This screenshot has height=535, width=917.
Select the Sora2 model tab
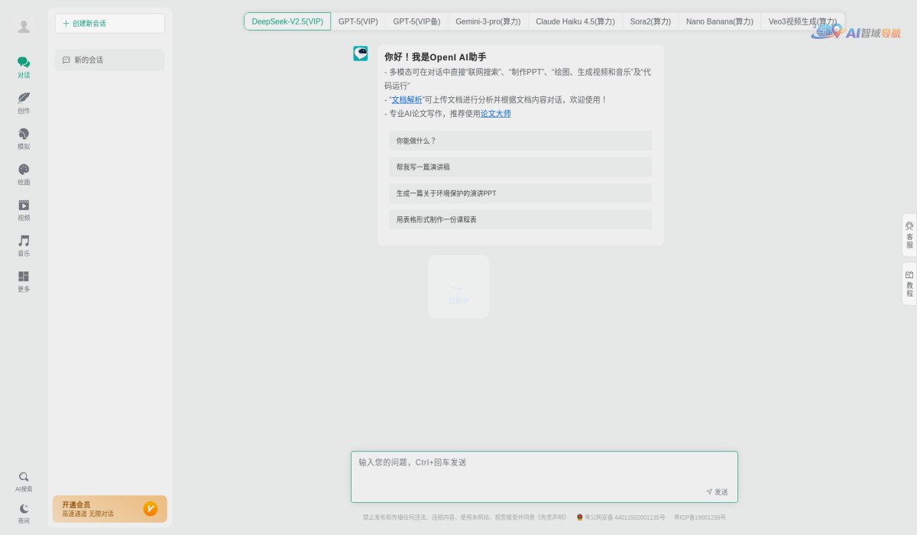(650, 21)
